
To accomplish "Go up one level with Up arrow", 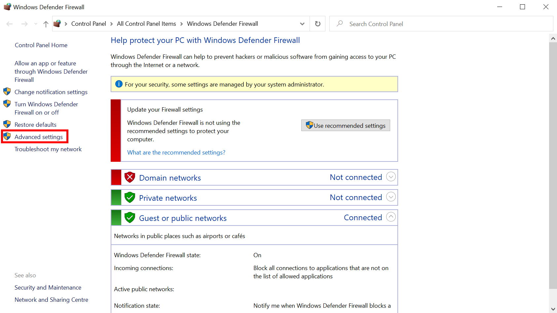I will pos(46,24).
